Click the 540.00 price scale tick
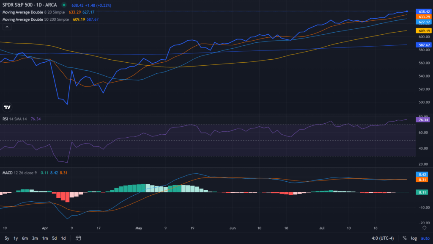The image size is (433, 244). pyautogui.click(x=424, y=76)
